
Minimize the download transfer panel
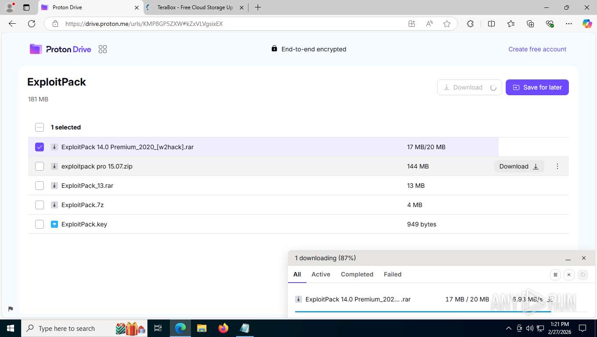[568, 258]
